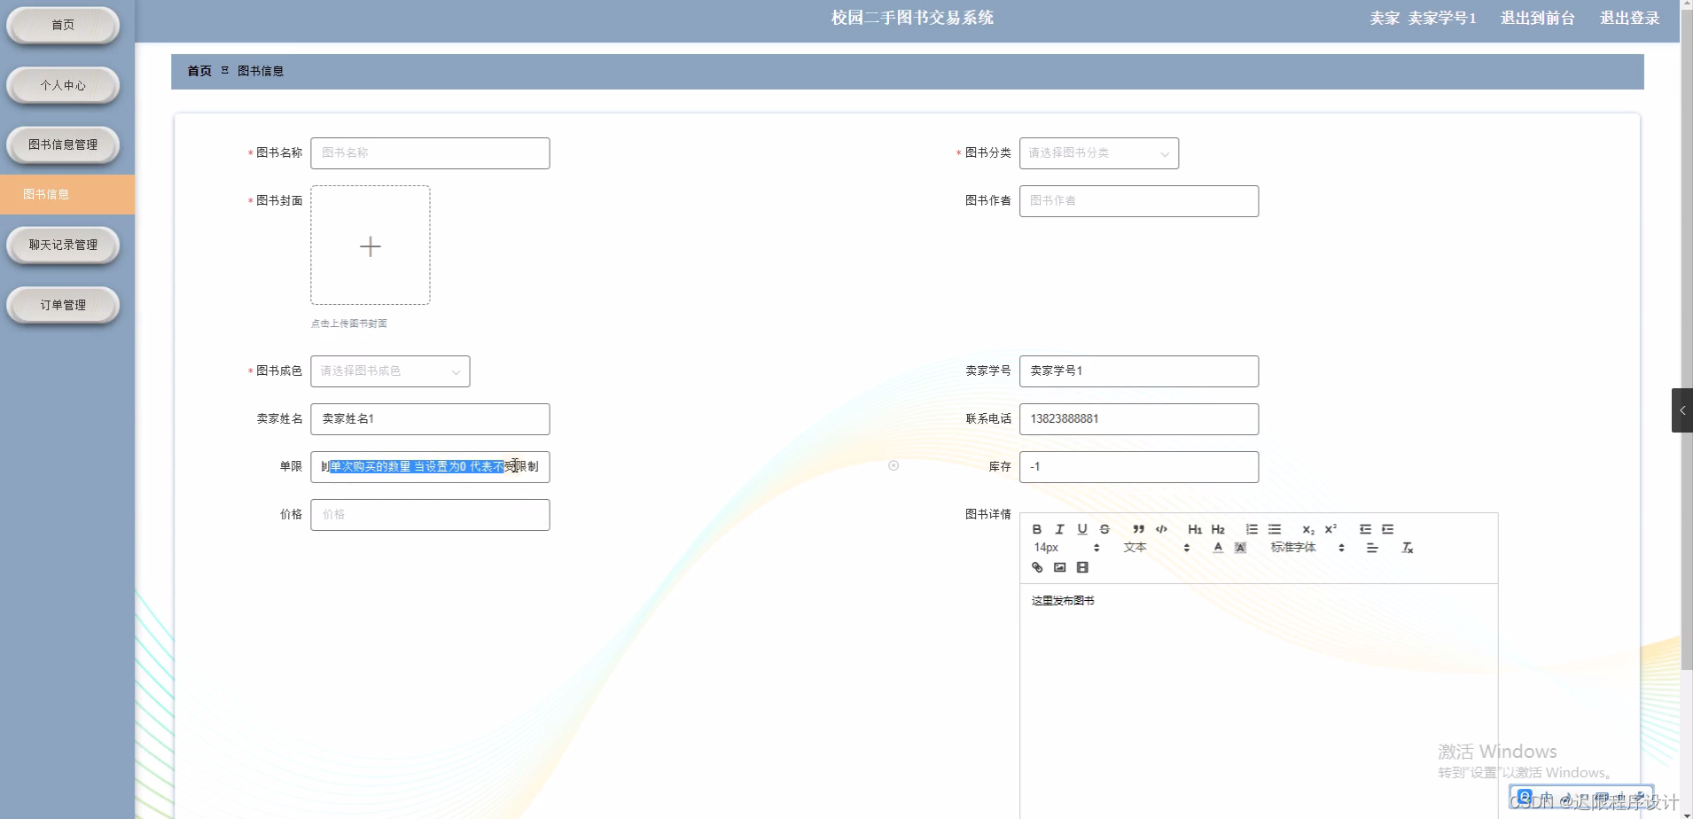Toggle the unordered list in the editor

[1276, 529]
